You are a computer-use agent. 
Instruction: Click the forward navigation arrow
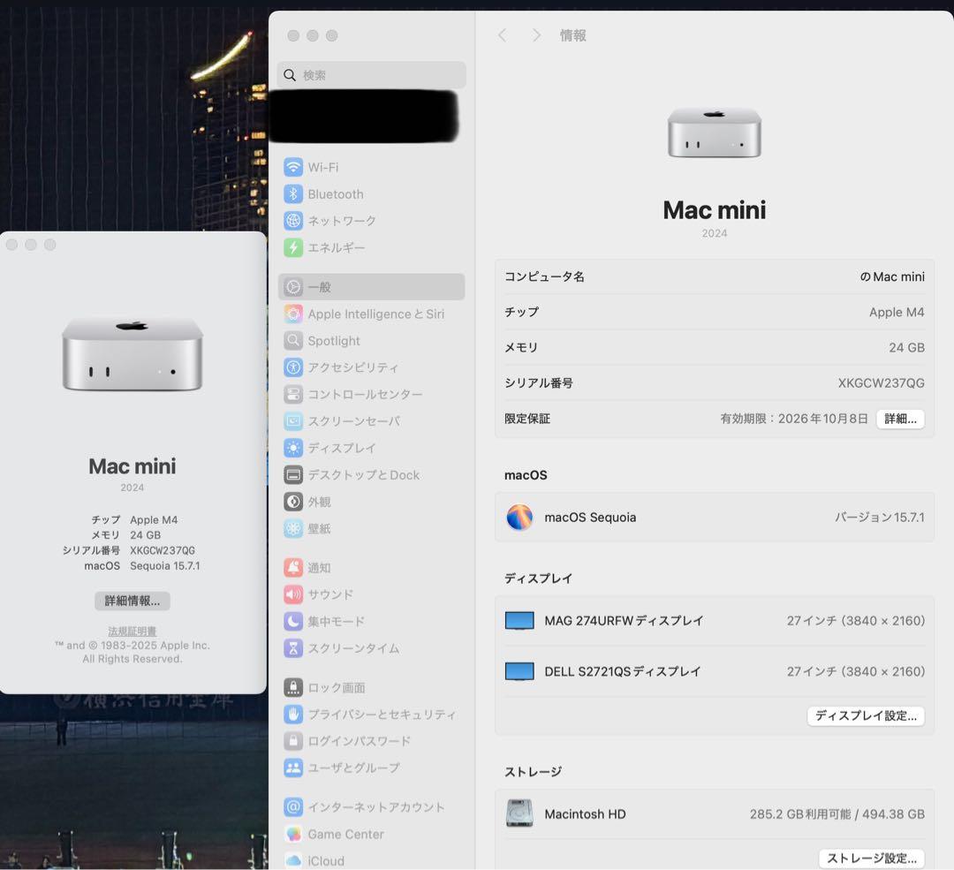pos(536,35)
